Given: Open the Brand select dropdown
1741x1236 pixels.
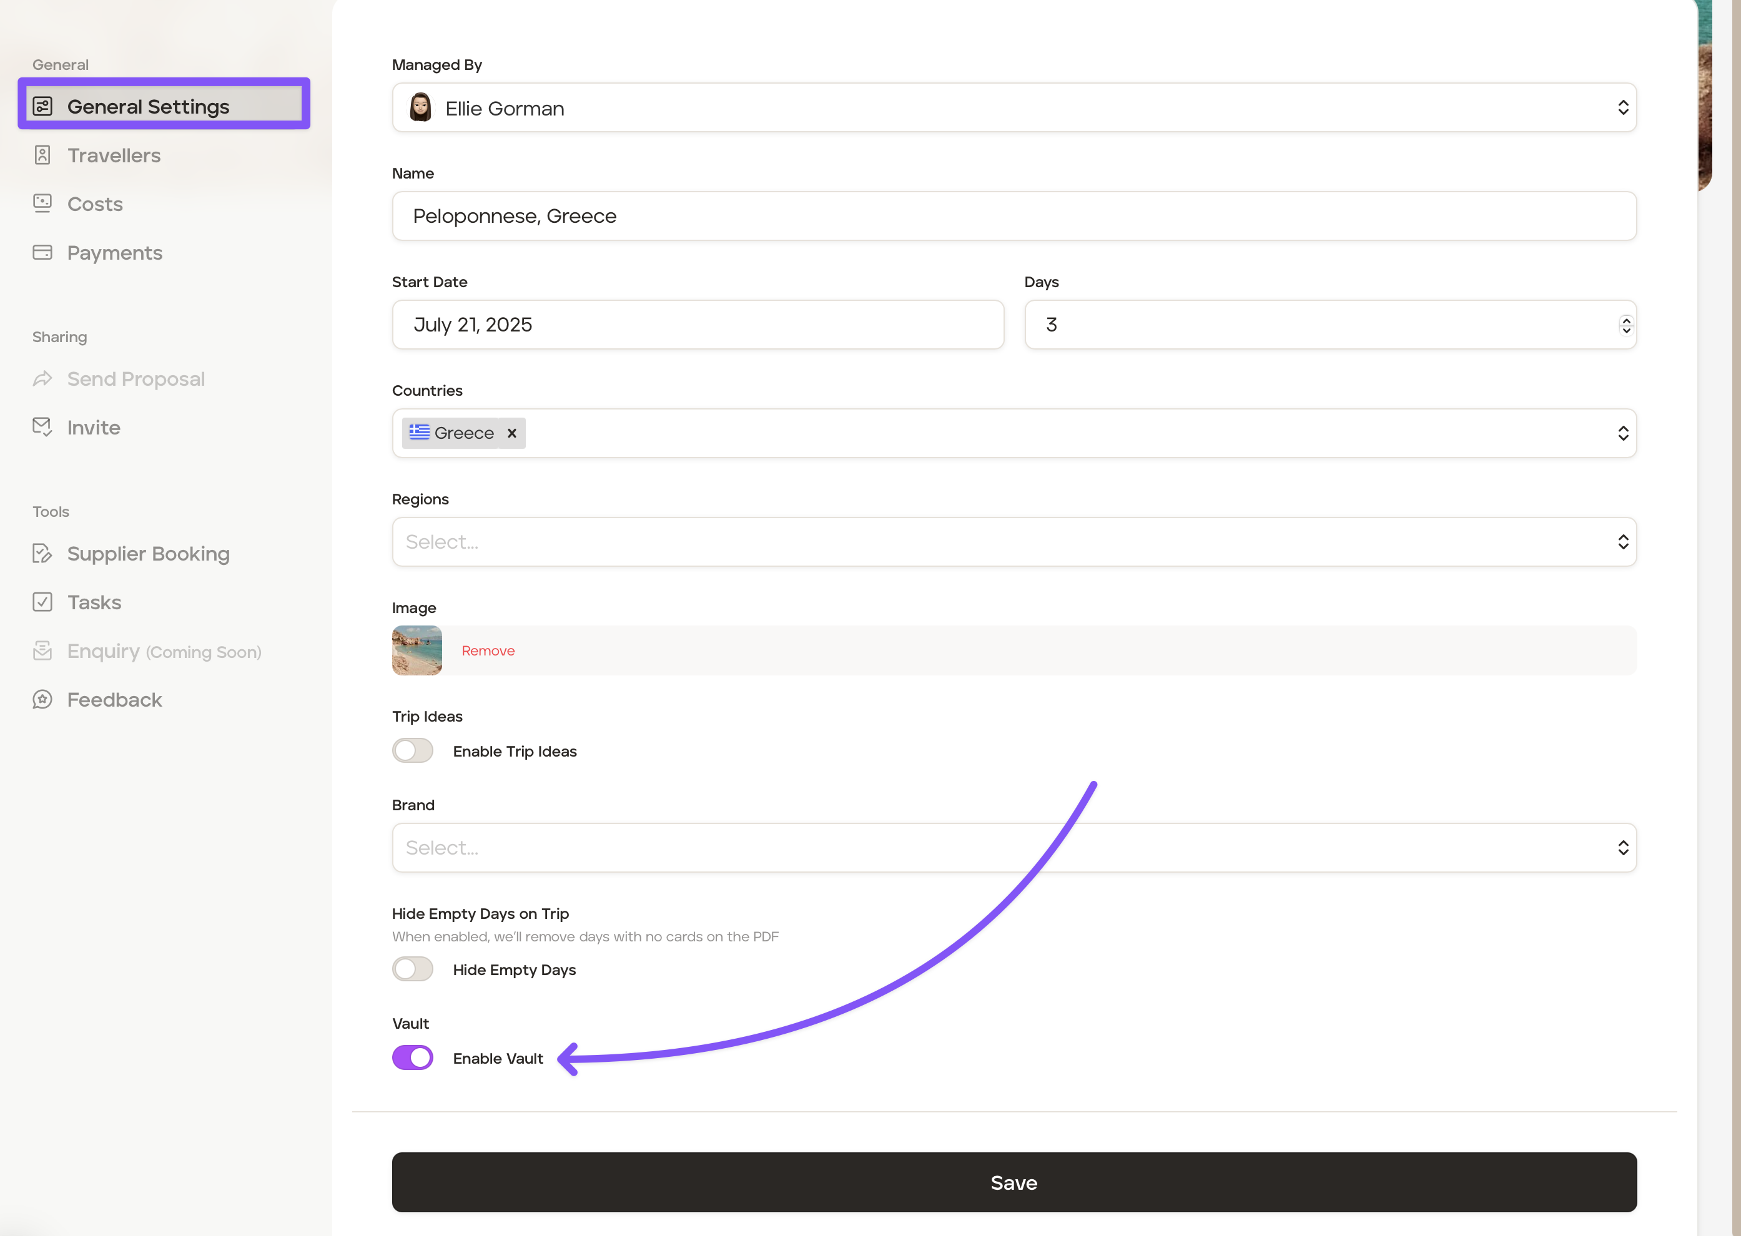Looking at the screenshot, I should click(x=1014, y=848).
